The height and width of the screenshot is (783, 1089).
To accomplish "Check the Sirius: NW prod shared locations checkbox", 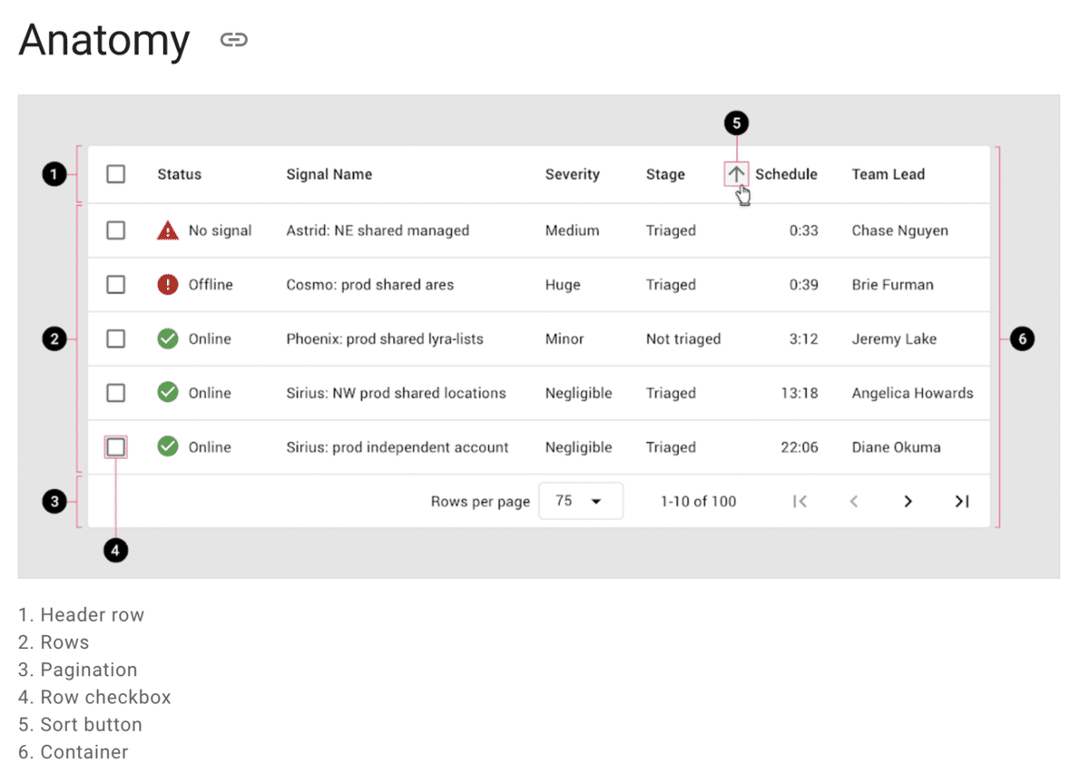I will click(115, 393).
